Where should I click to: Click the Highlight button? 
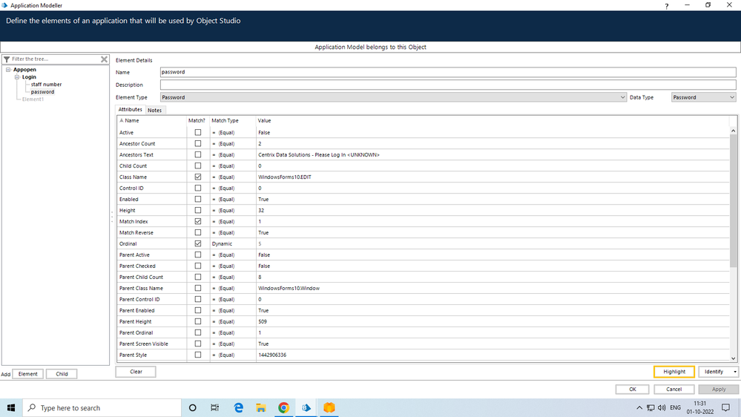click(674, 372)
